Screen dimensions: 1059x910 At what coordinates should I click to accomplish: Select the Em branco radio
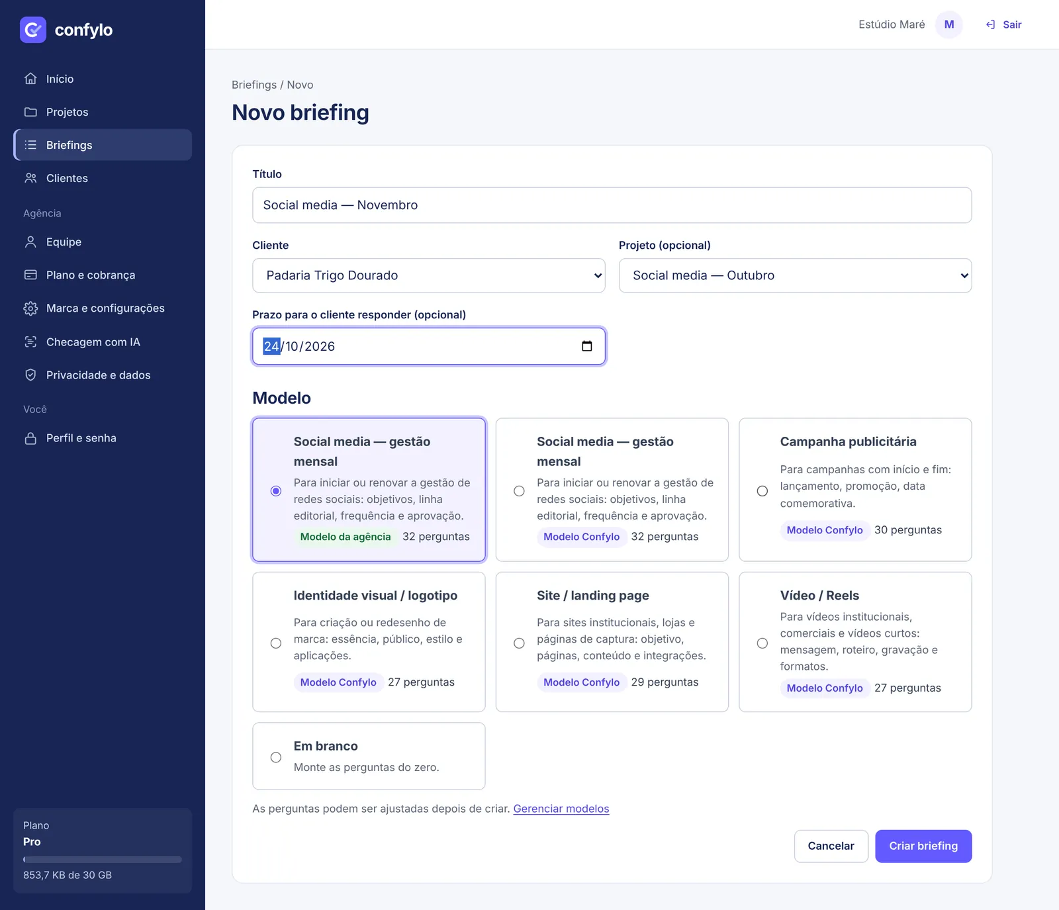point(276,757)
